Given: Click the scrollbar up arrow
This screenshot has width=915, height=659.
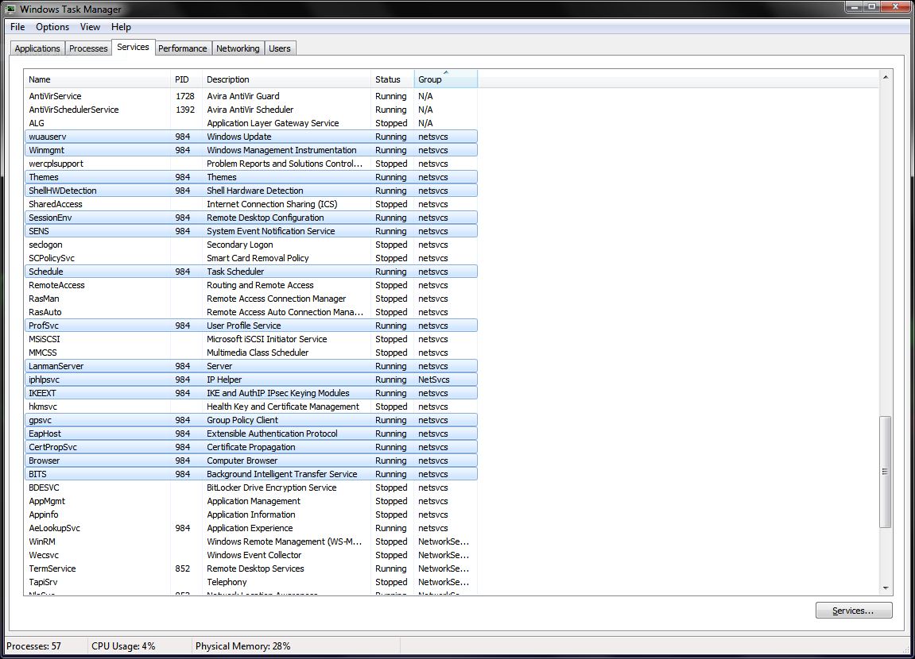Looking at the screenshot, I should [x=886, y=77].
